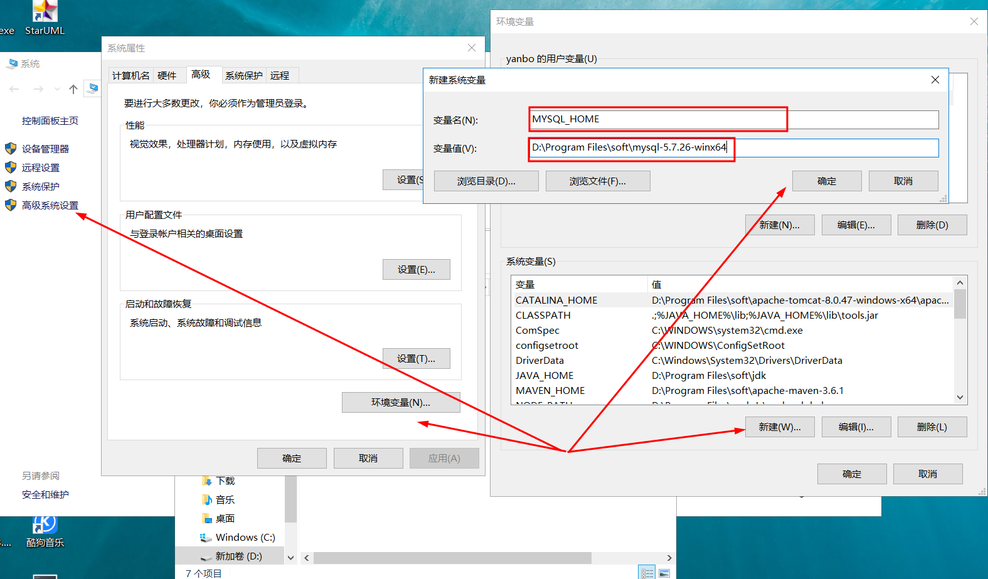Close the 系统属性 window
Screen dimensions: 988x579
pyautogui.click(x=472, y=48)
